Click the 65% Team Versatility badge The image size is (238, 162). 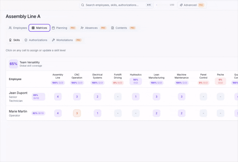pyautogui.click(x=13, y=64)
